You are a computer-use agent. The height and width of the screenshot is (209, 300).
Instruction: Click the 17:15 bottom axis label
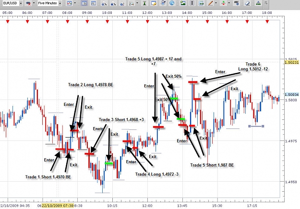click(252, 206)
